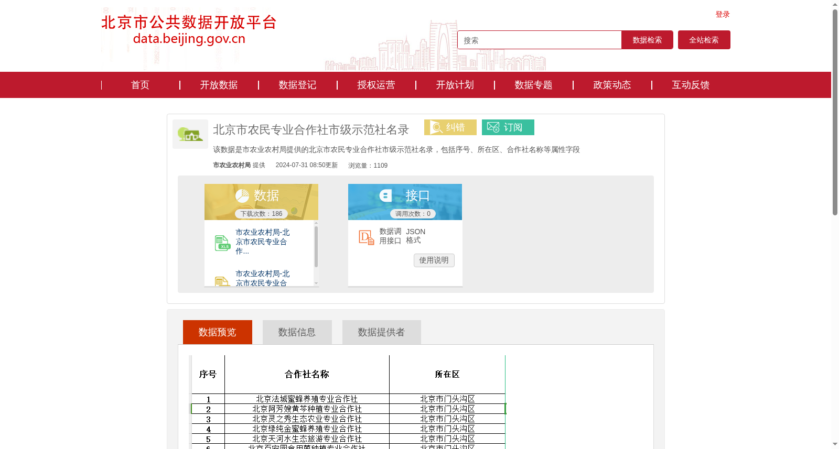
Task: Click the 合作社名称 column header
Action: tap(307, 374)
